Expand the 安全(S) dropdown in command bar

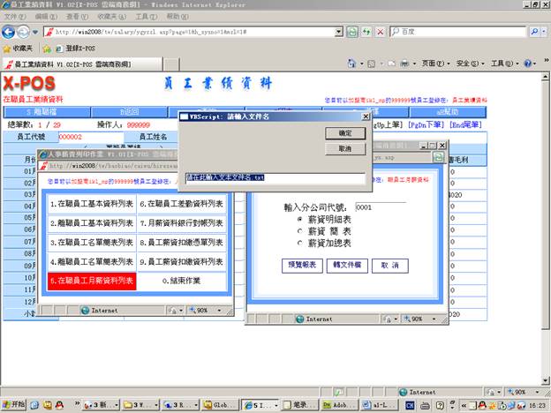click(x=468, y=64)
